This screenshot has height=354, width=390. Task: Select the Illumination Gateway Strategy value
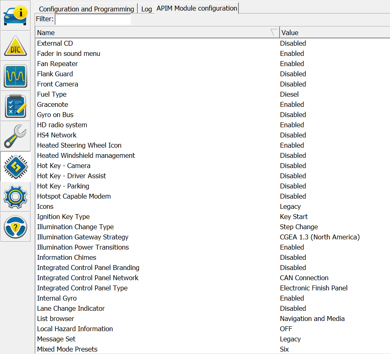319,237
